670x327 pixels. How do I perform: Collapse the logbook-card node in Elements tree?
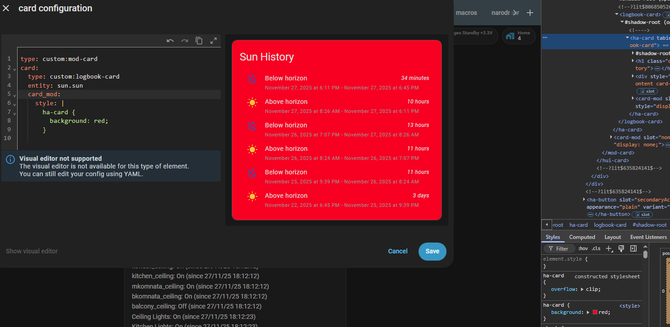pos(617,14)
